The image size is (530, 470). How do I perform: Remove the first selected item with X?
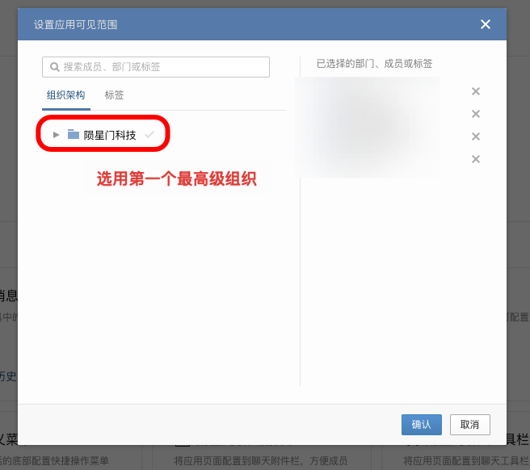476,91
